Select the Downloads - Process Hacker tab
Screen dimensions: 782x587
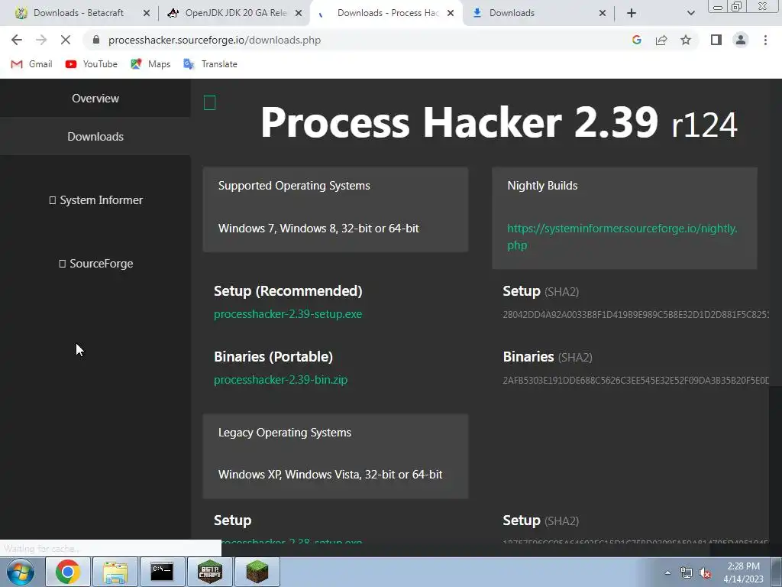pyautogui.click(x=387, y=13)
